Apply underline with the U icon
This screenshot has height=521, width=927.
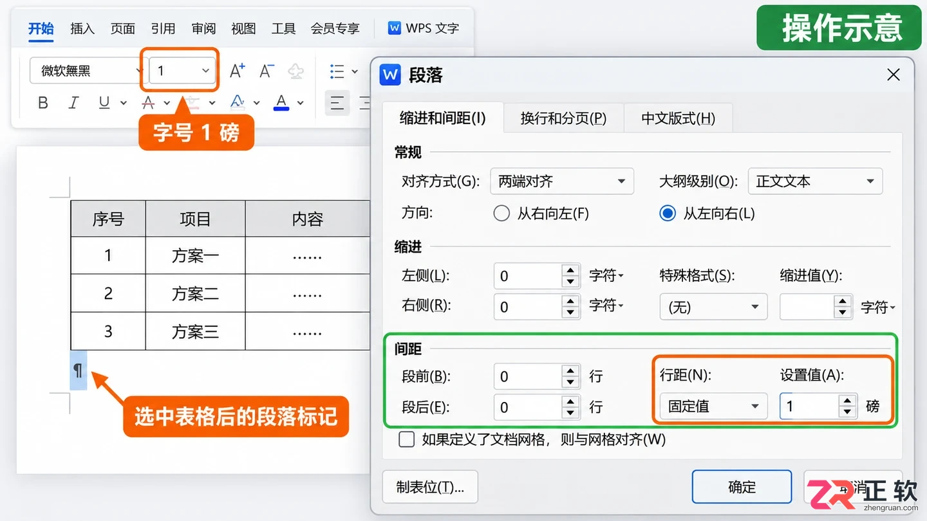click(104, 103)
